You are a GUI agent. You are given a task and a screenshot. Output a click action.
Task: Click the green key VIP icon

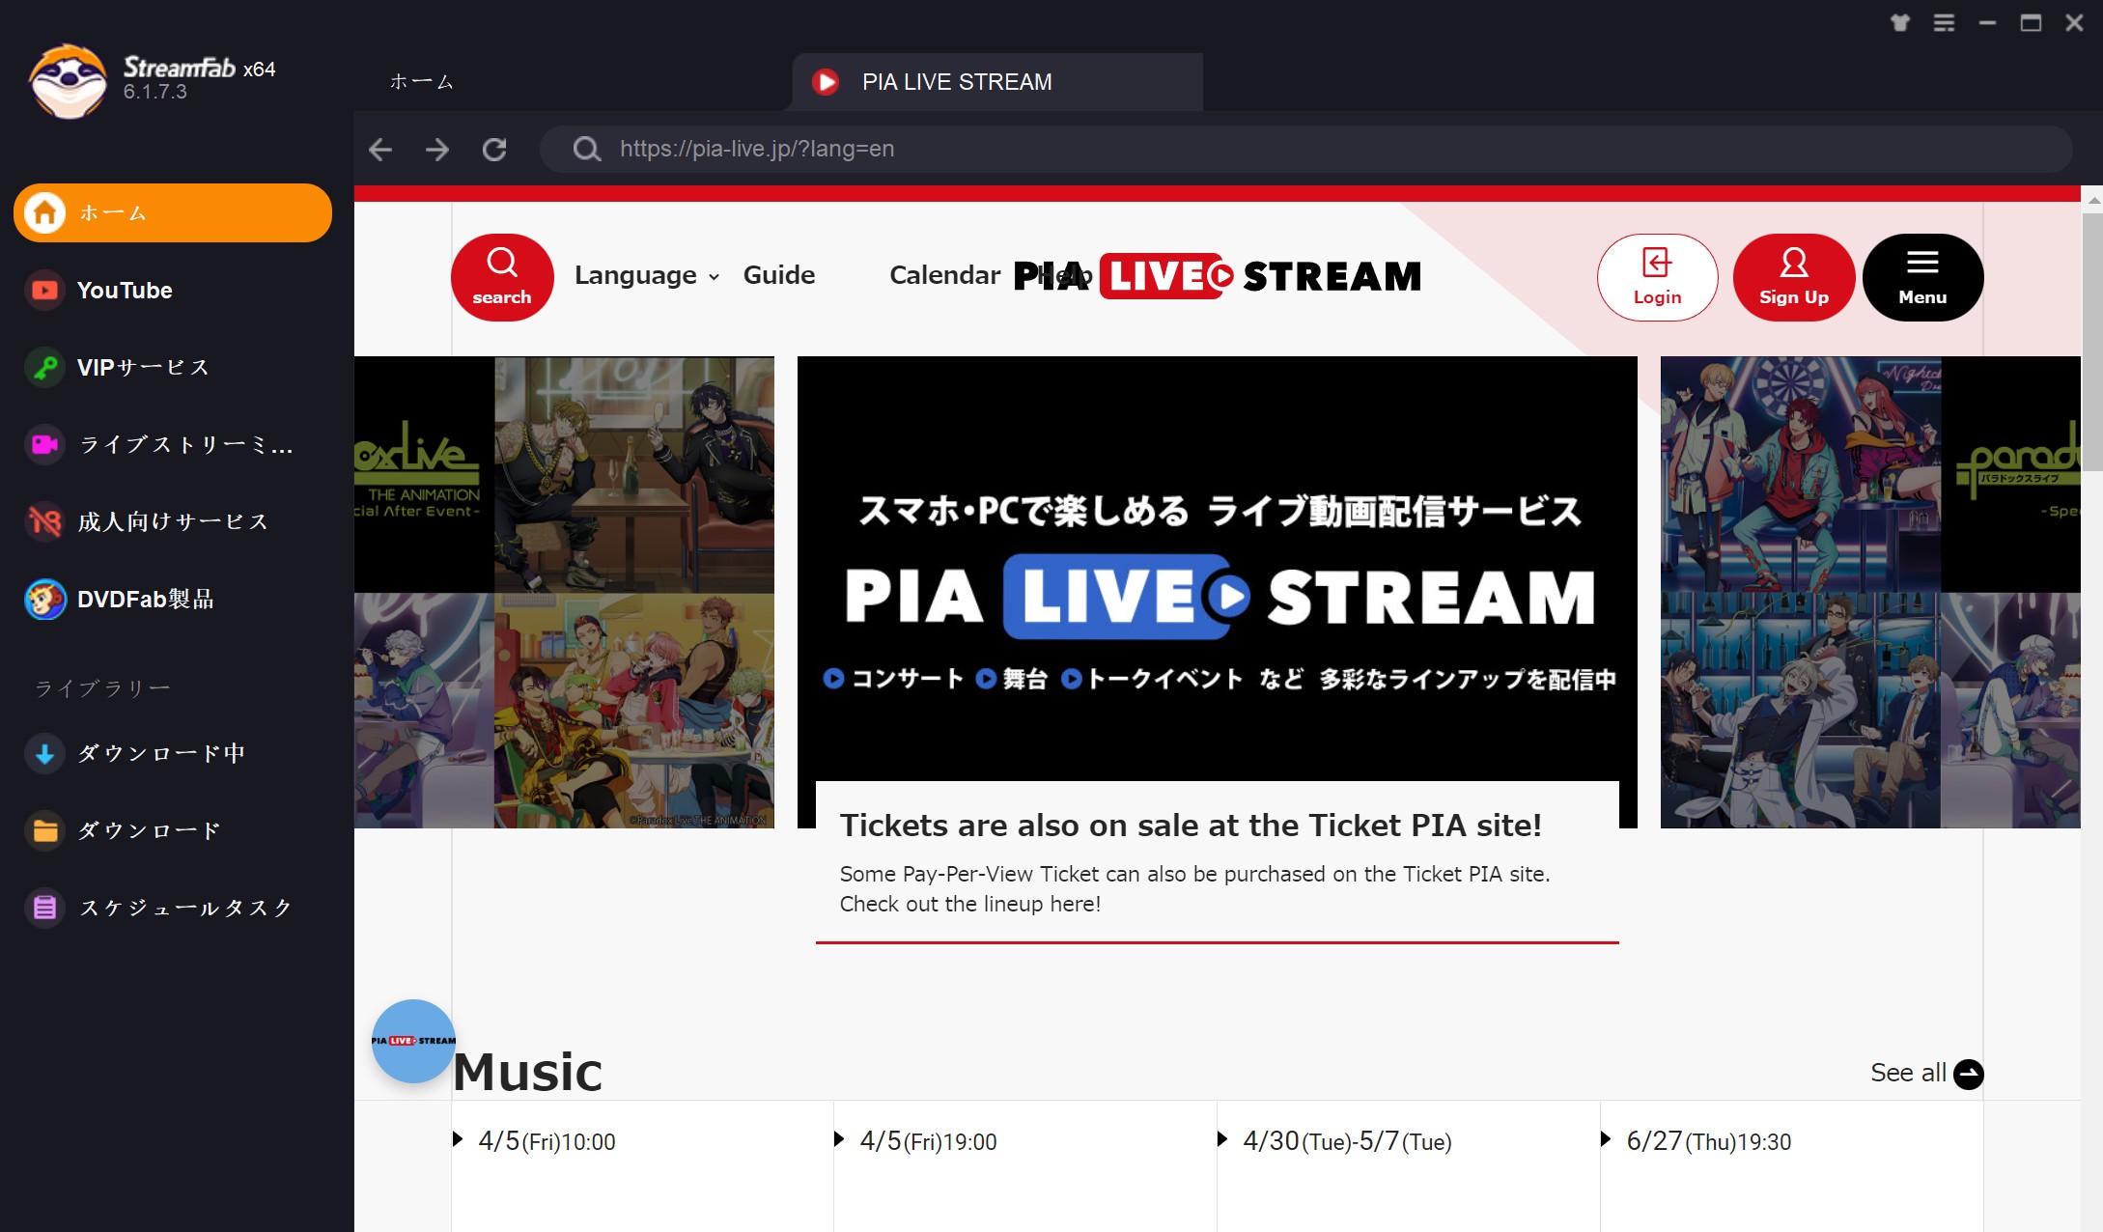click(x=44, y=367)
